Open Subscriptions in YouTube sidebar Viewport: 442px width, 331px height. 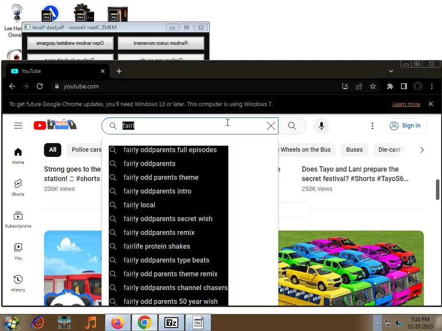(x=18, y=220)
